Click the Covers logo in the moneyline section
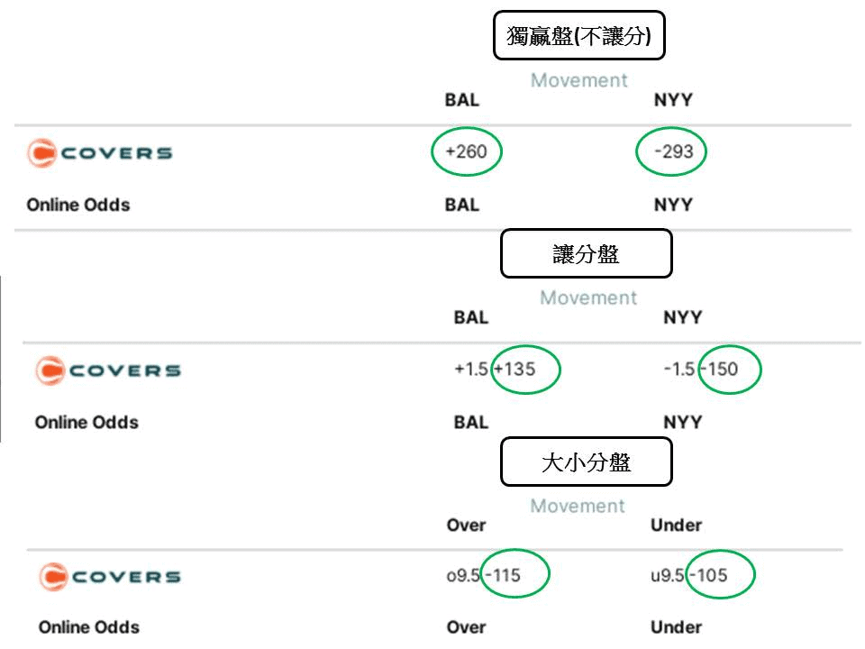The height and width of the screenshot is (649, 865). pyautogui.click(x=99, y=153)
